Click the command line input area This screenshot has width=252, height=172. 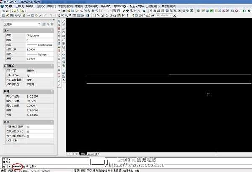point(125,167)
